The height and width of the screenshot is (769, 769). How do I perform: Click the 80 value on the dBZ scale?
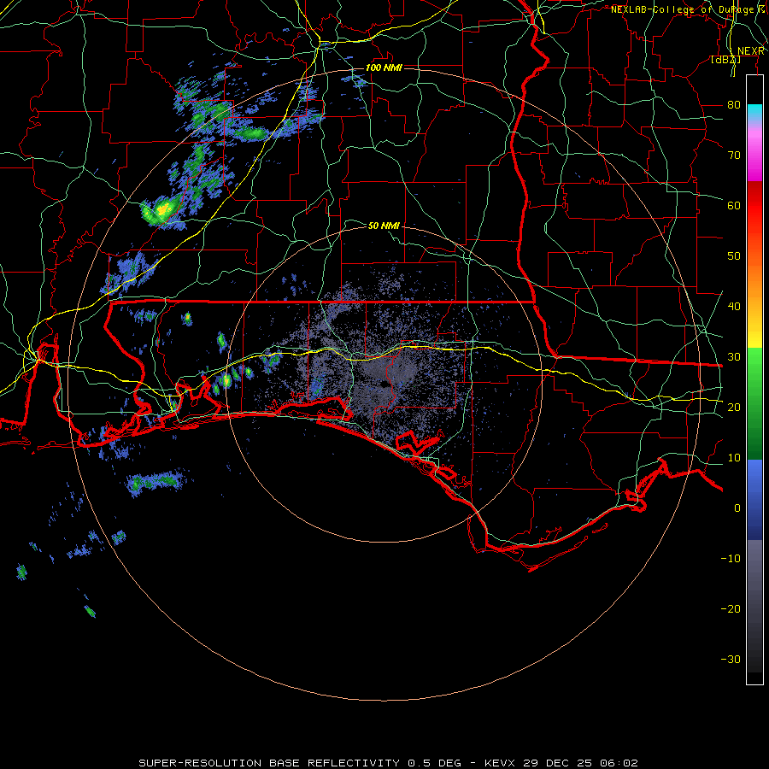tap(734, 104)
